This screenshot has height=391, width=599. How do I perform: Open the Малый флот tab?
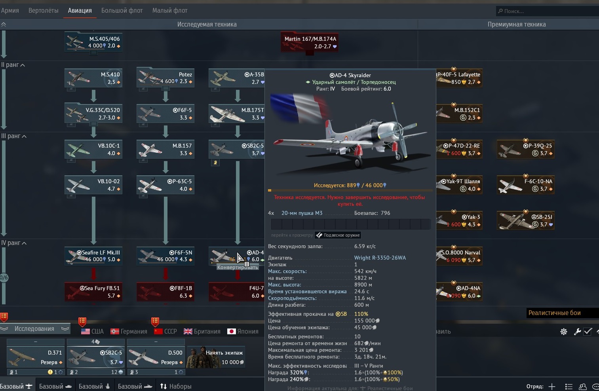tap(170, 11)
